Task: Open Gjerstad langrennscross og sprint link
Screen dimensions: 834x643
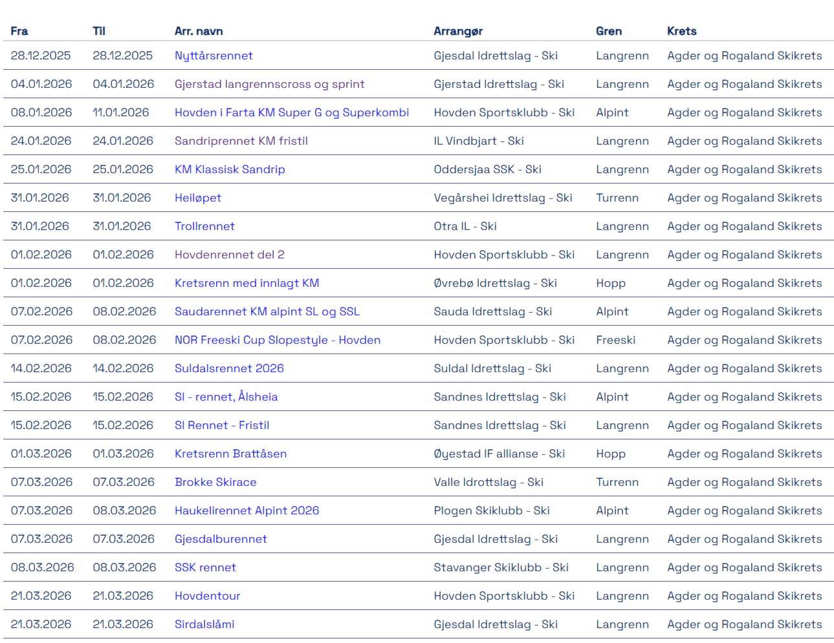Action: coord(269,84)
